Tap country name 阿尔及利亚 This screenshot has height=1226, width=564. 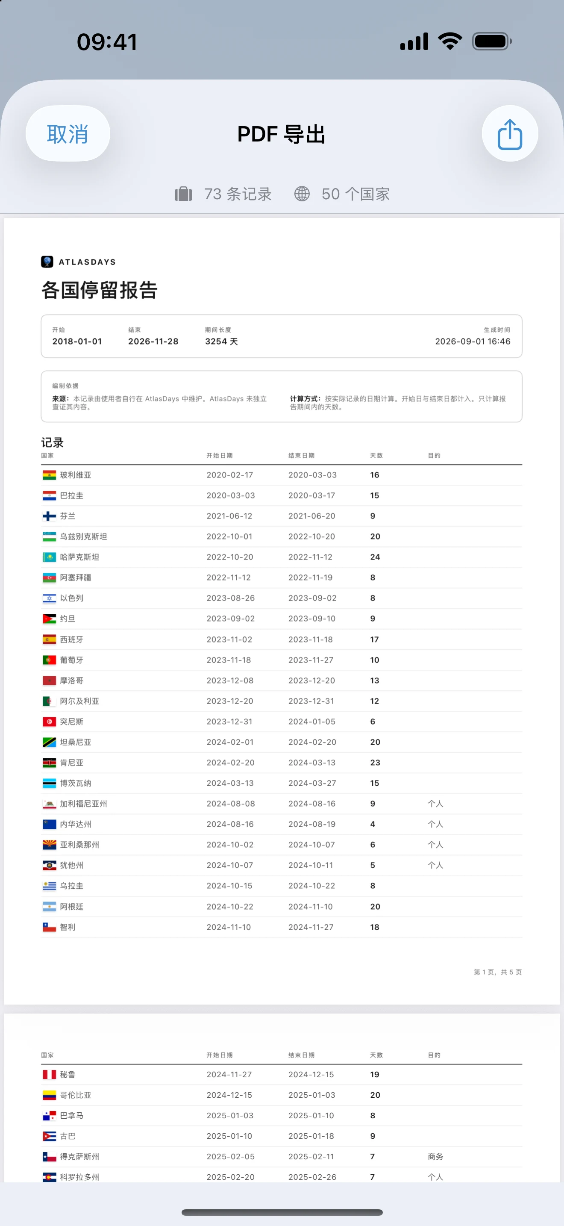click(79, 701)
